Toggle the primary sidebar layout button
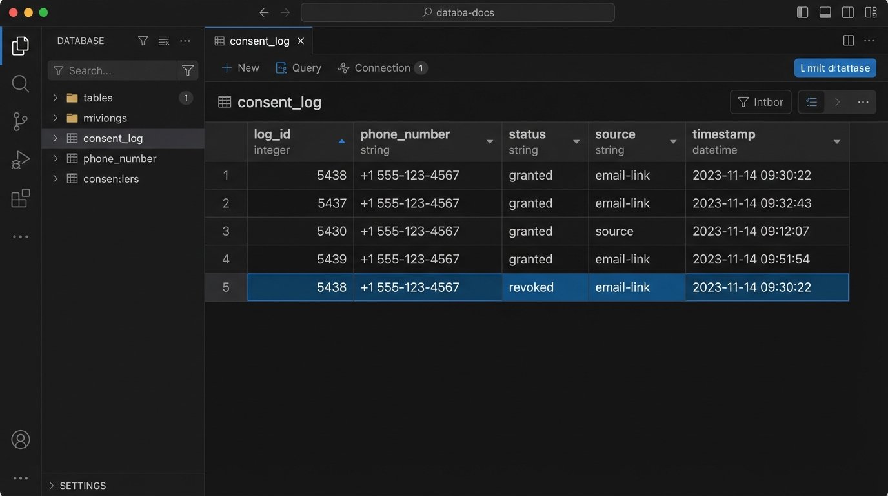 click(803, 12)
